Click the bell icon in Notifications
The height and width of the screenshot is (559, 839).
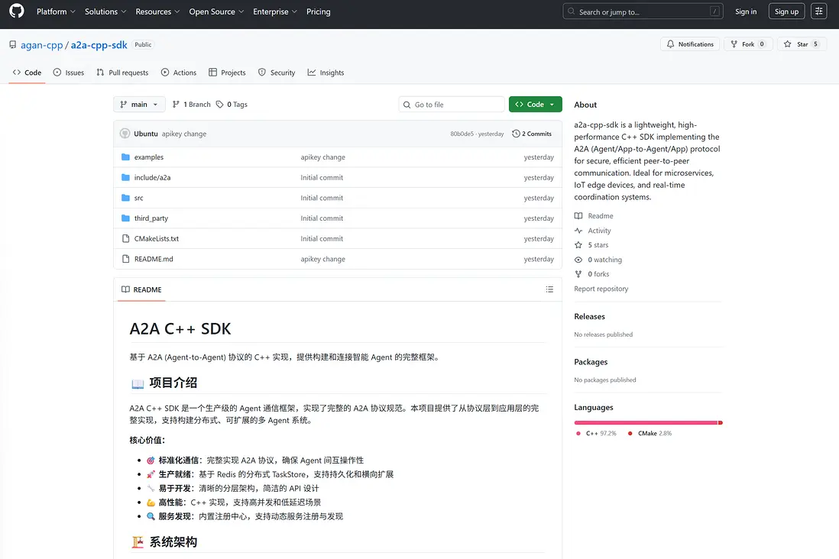[670, 44]
